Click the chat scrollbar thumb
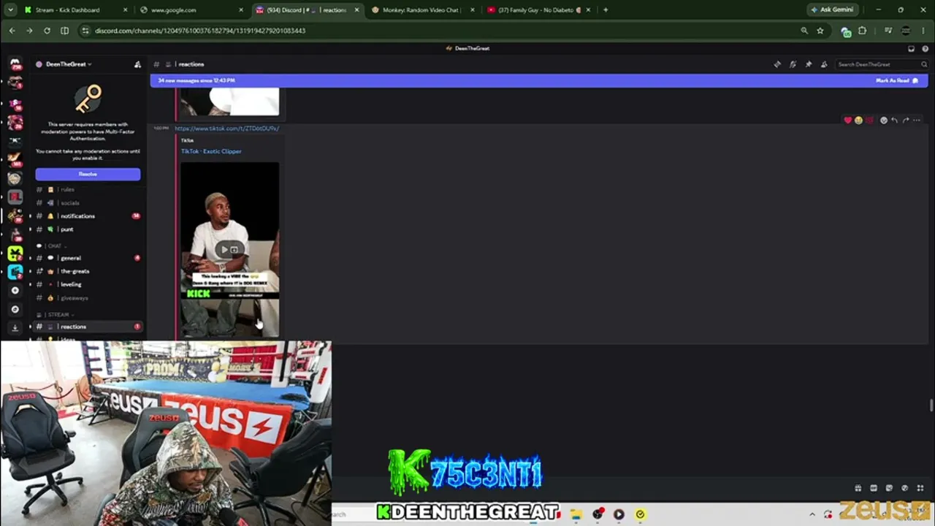 [x=931, y=405]
